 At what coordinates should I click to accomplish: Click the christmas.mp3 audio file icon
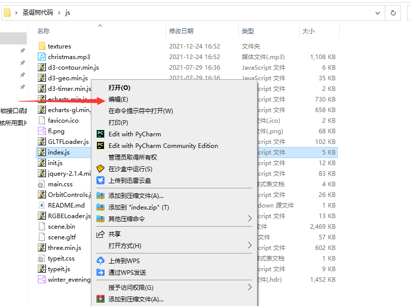click(42, 57)
